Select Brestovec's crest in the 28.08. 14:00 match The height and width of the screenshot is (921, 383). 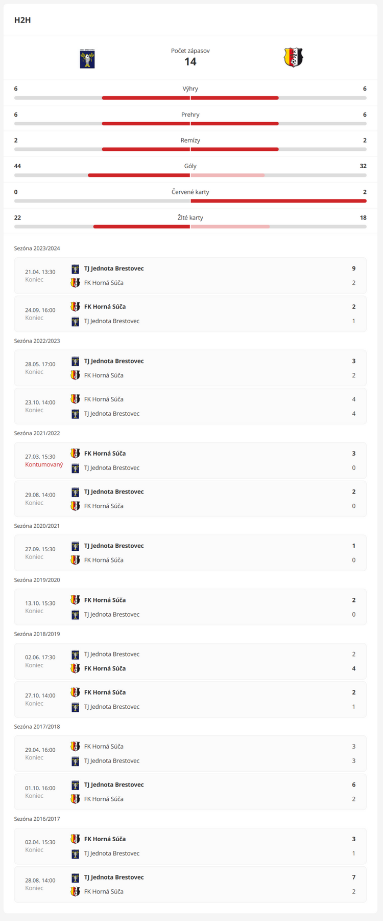tap(76, 878)
